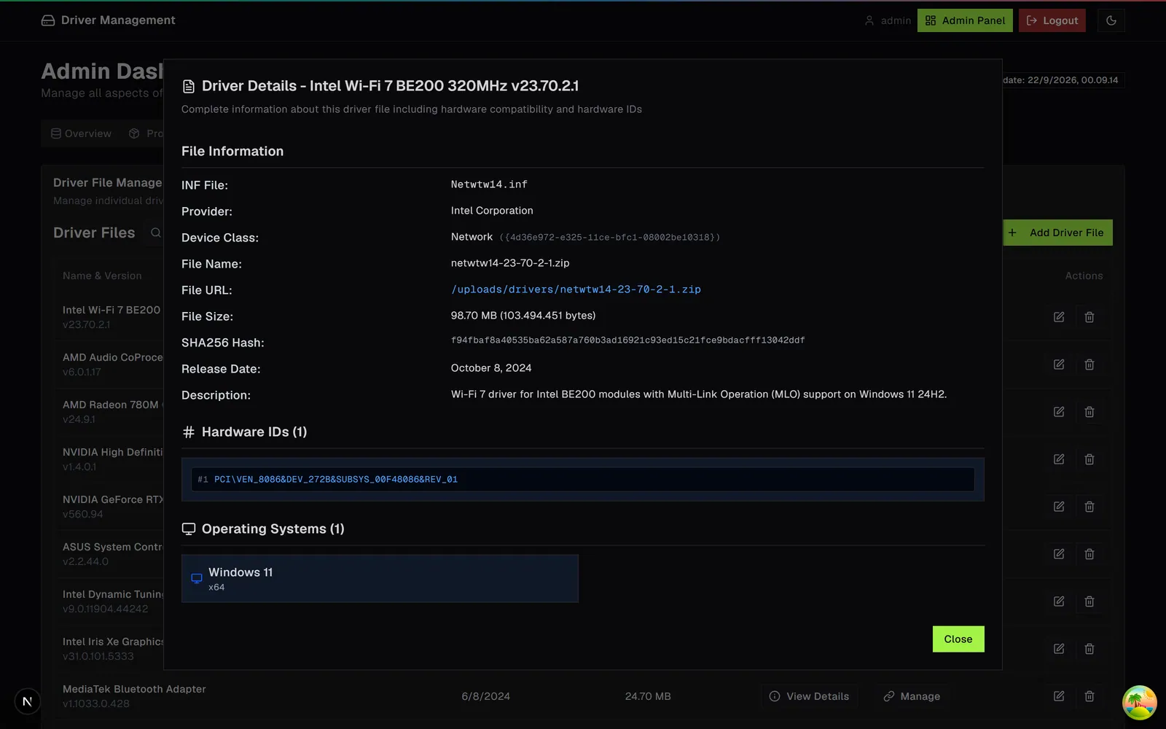Click the Intel Wi-Fi 7 BE200 row name

coord(111,310)
